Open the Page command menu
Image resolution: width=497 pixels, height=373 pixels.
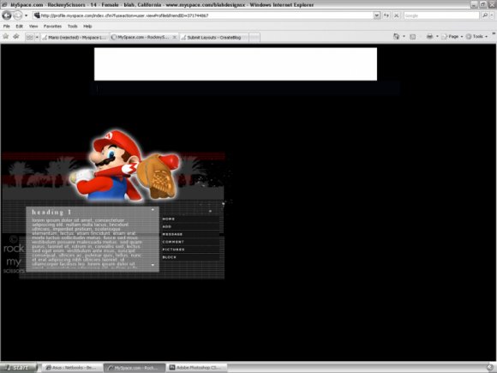[452, 37]
